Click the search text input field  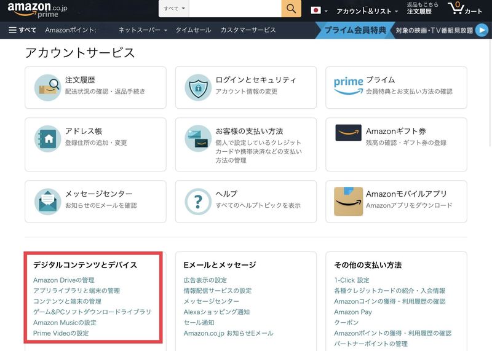click(x=235, y=9)
